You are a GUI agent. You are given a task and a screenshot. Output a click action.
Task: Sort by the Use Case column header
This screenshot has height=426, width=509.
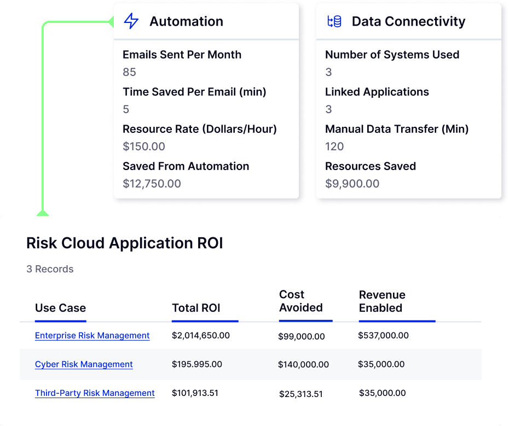(60, 307)
